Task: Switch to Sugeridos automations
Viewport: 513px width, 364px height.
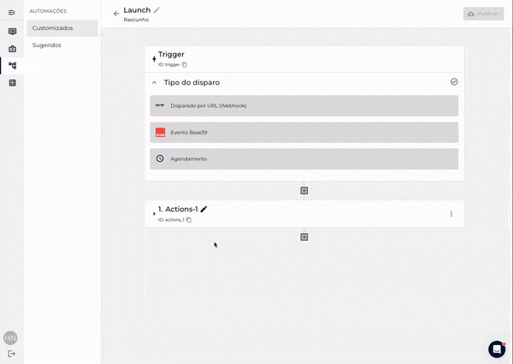Action: click(47, 45)
